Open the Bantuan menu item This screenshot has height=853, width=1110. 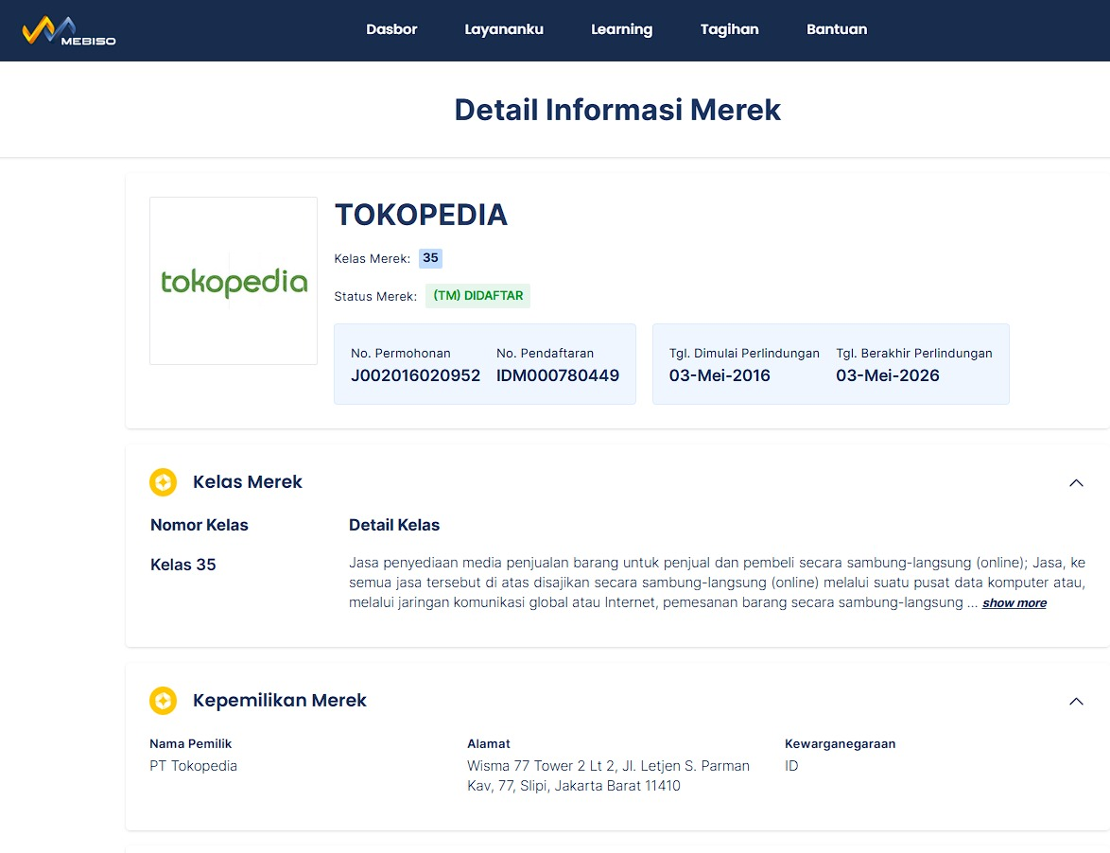837,29
